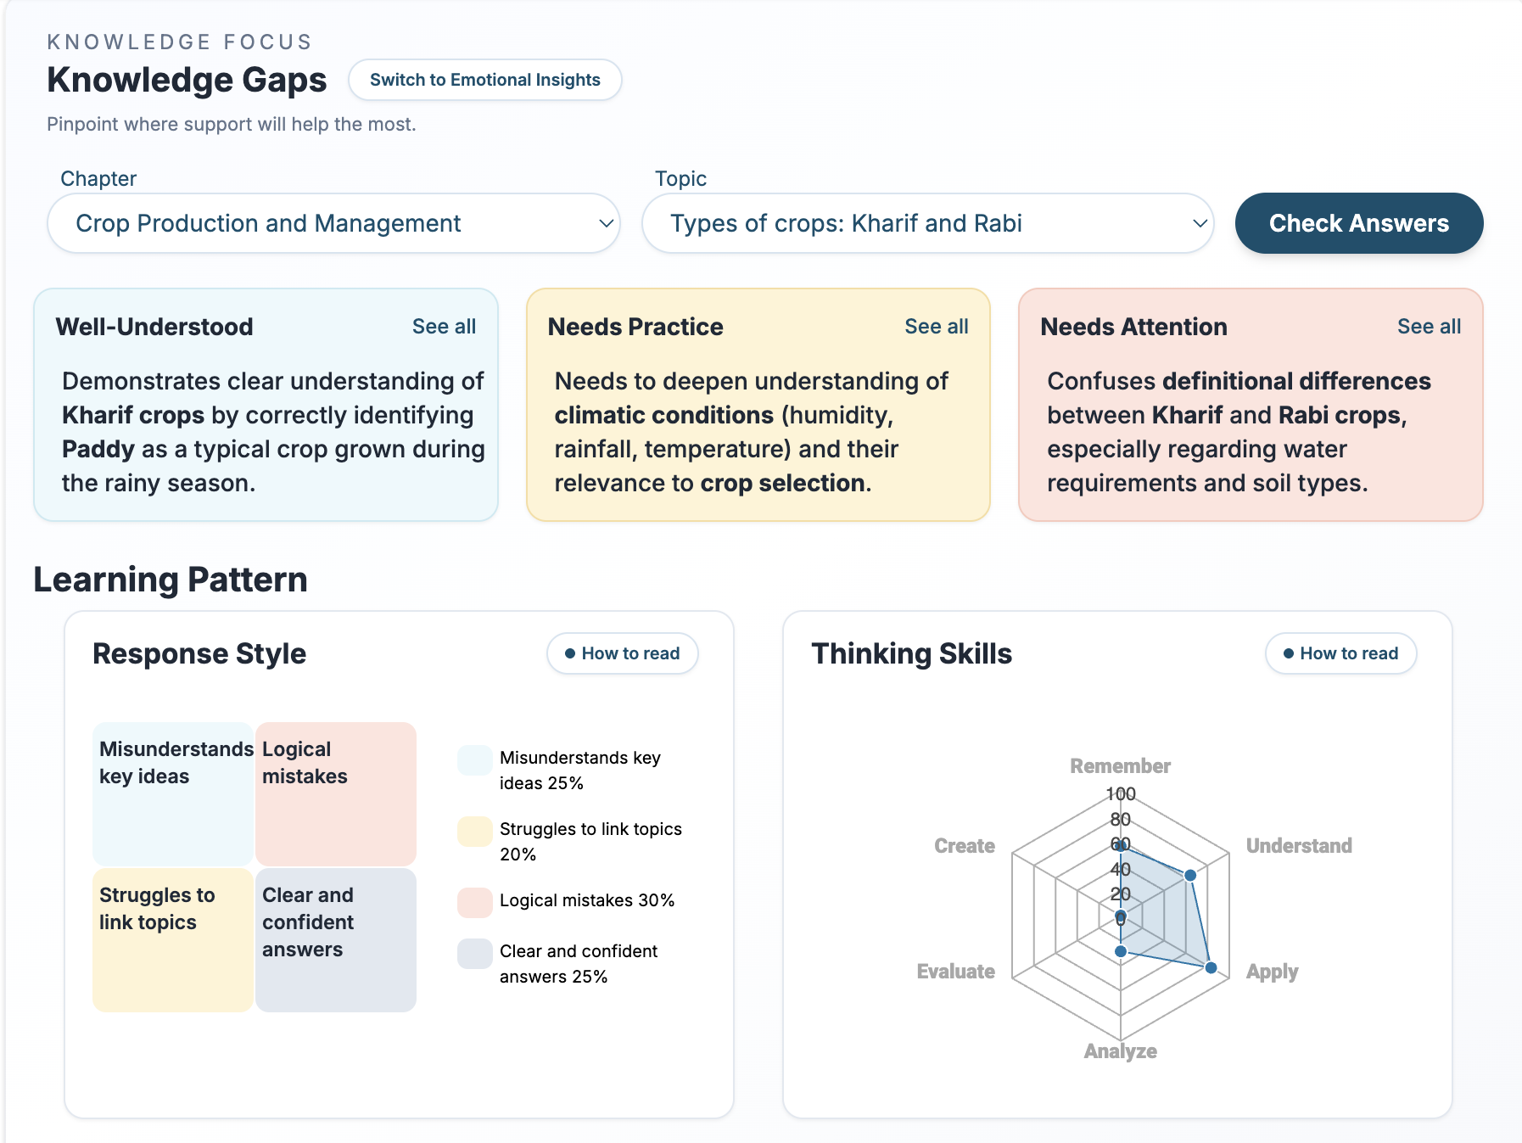Click the Misunderstands key ideas legend swatch
This screenshot has width=1522, height=1143.
tap(475, 760)
